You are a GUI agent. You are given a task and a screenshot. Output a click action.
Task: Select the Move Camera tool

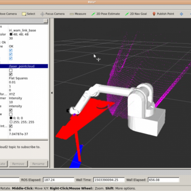point(8,14)
